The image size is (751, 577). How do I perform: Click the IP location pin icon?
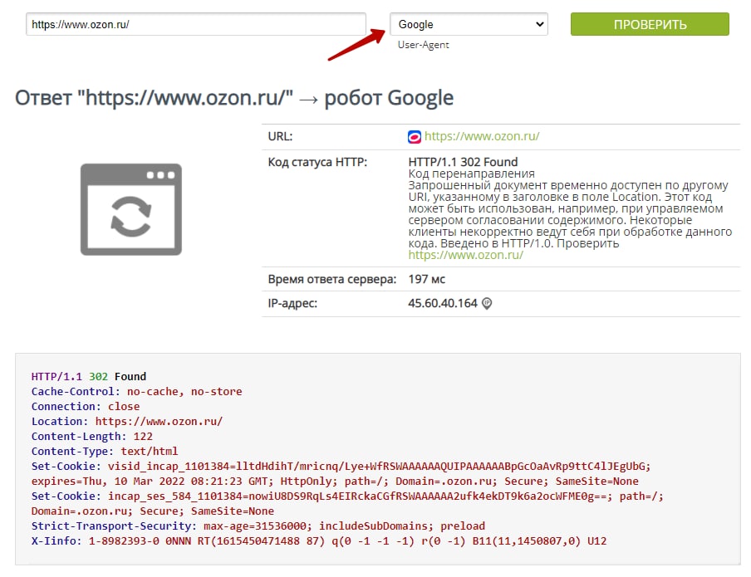[487, 304]
